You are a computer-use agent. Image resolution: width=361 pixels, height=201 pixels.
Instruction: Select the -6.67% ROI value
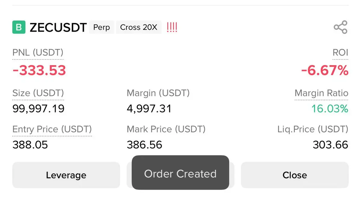point(325,71)
